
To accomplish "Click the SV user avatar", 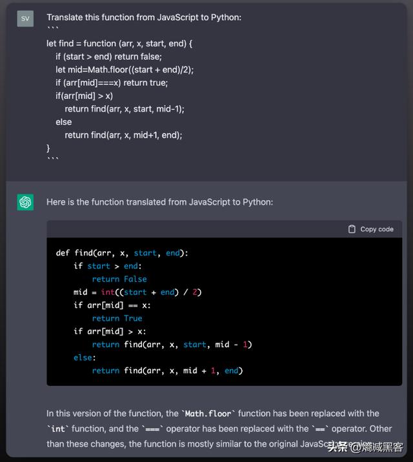I will pyautogui.click(x=25, y=18).
